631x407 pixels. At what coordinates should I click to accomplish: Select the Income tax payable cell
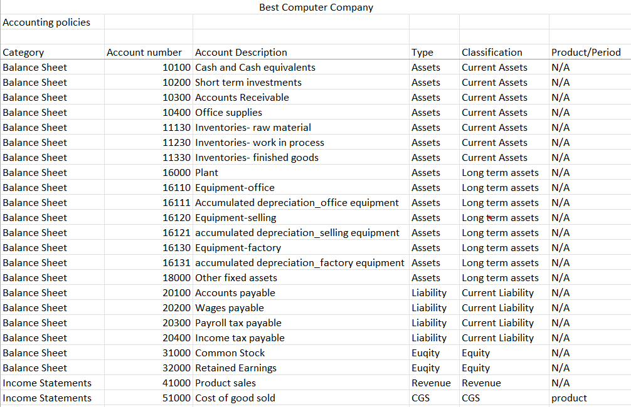coord(301,338)
